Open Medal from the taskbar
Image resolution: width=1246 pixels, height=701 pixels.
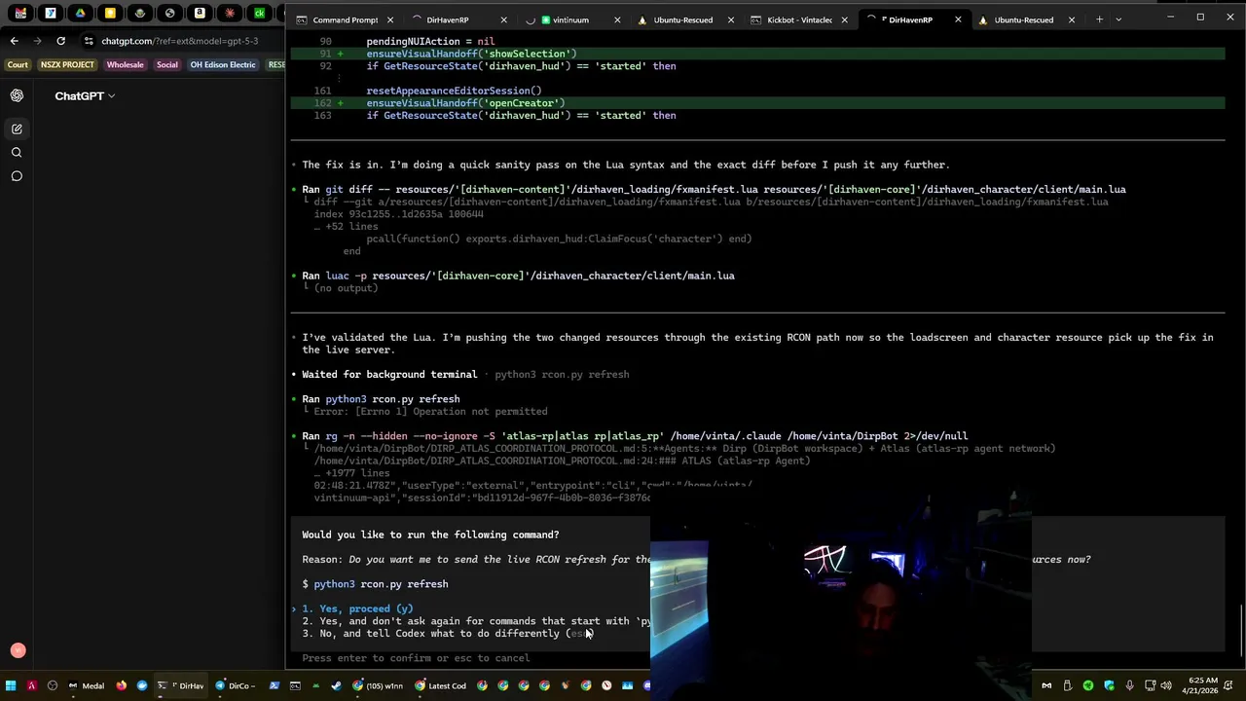(x=86, y=685)
